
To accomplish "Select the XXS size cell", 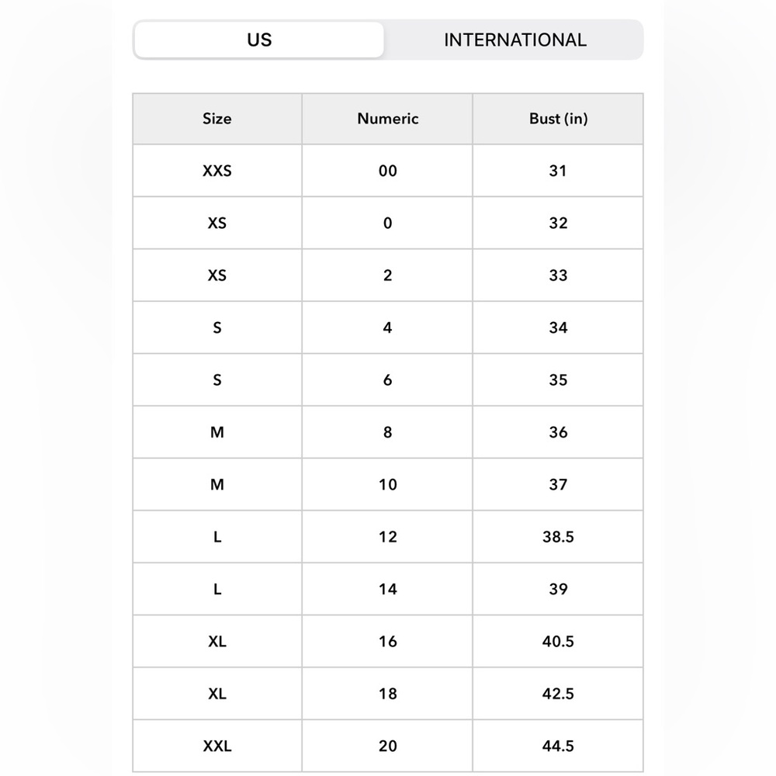I will click(x=217, y=171).
